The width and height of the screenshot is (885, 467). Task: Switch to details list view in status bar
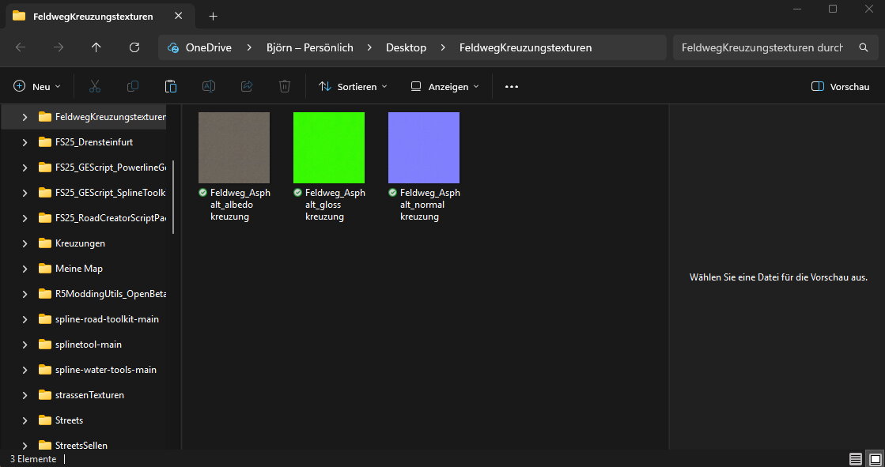(855, 459)
